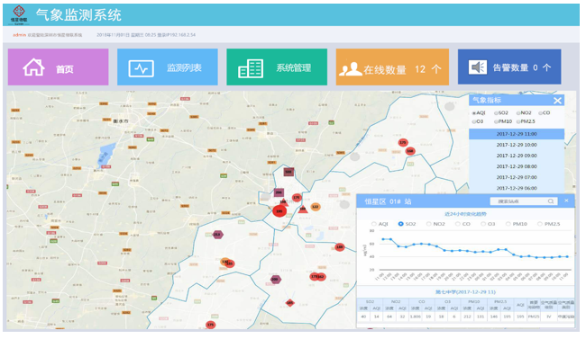Choose time entry 2017-12-29 09:00

point(517,156)
